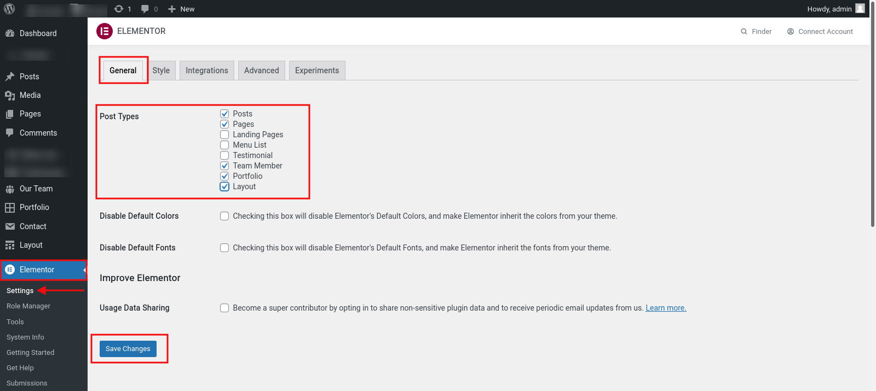
Task: Click the Elementor sidebar menu icon
Action: [10, 270]
